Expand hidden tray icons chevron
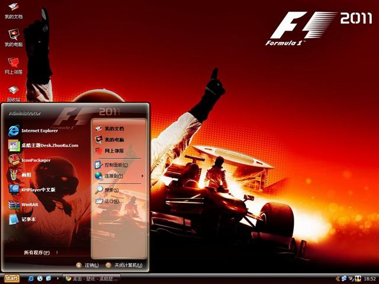Screen dimensions: 379x284 tap(338, 279)
